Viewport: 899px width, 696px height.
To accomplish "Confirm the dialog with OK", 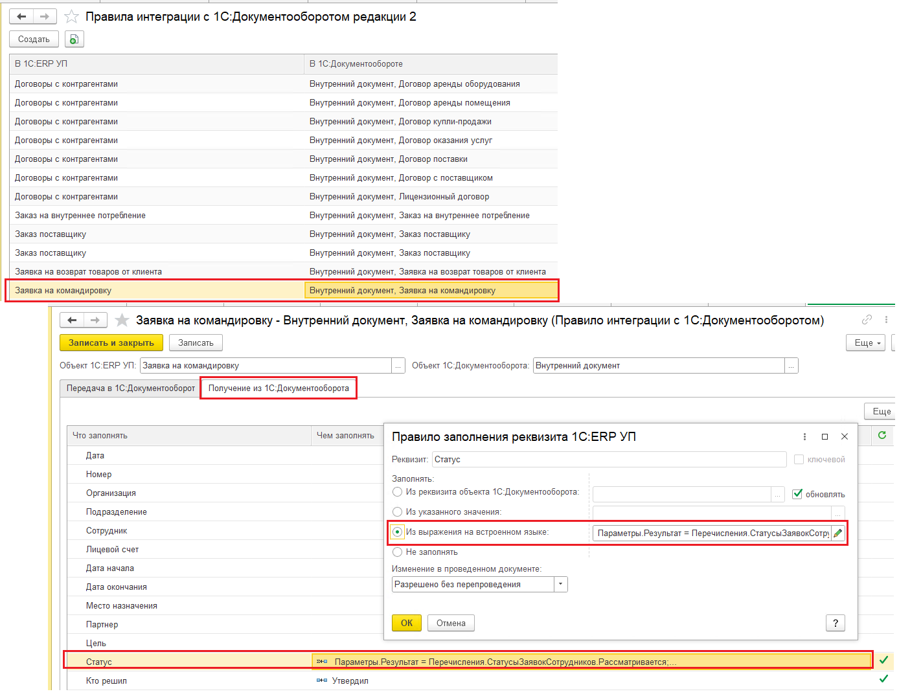I will [407, 623].
